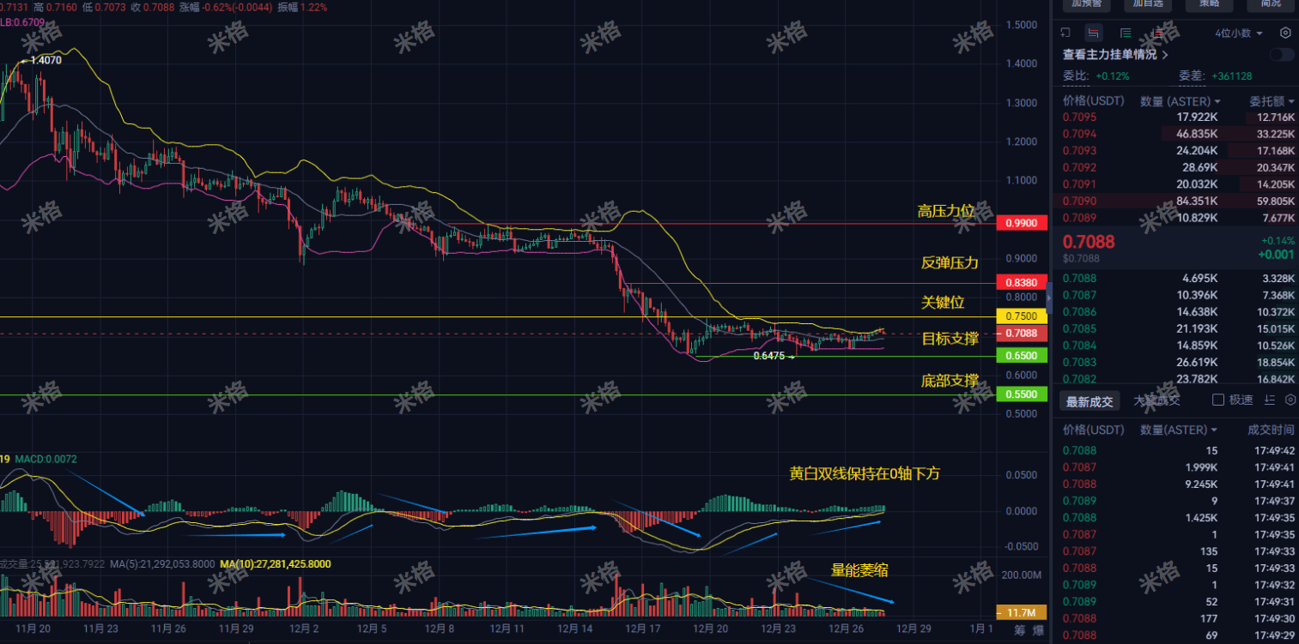Switch order book to asks-only view icon
1299x644 pixels.
tap(1158, 33)
